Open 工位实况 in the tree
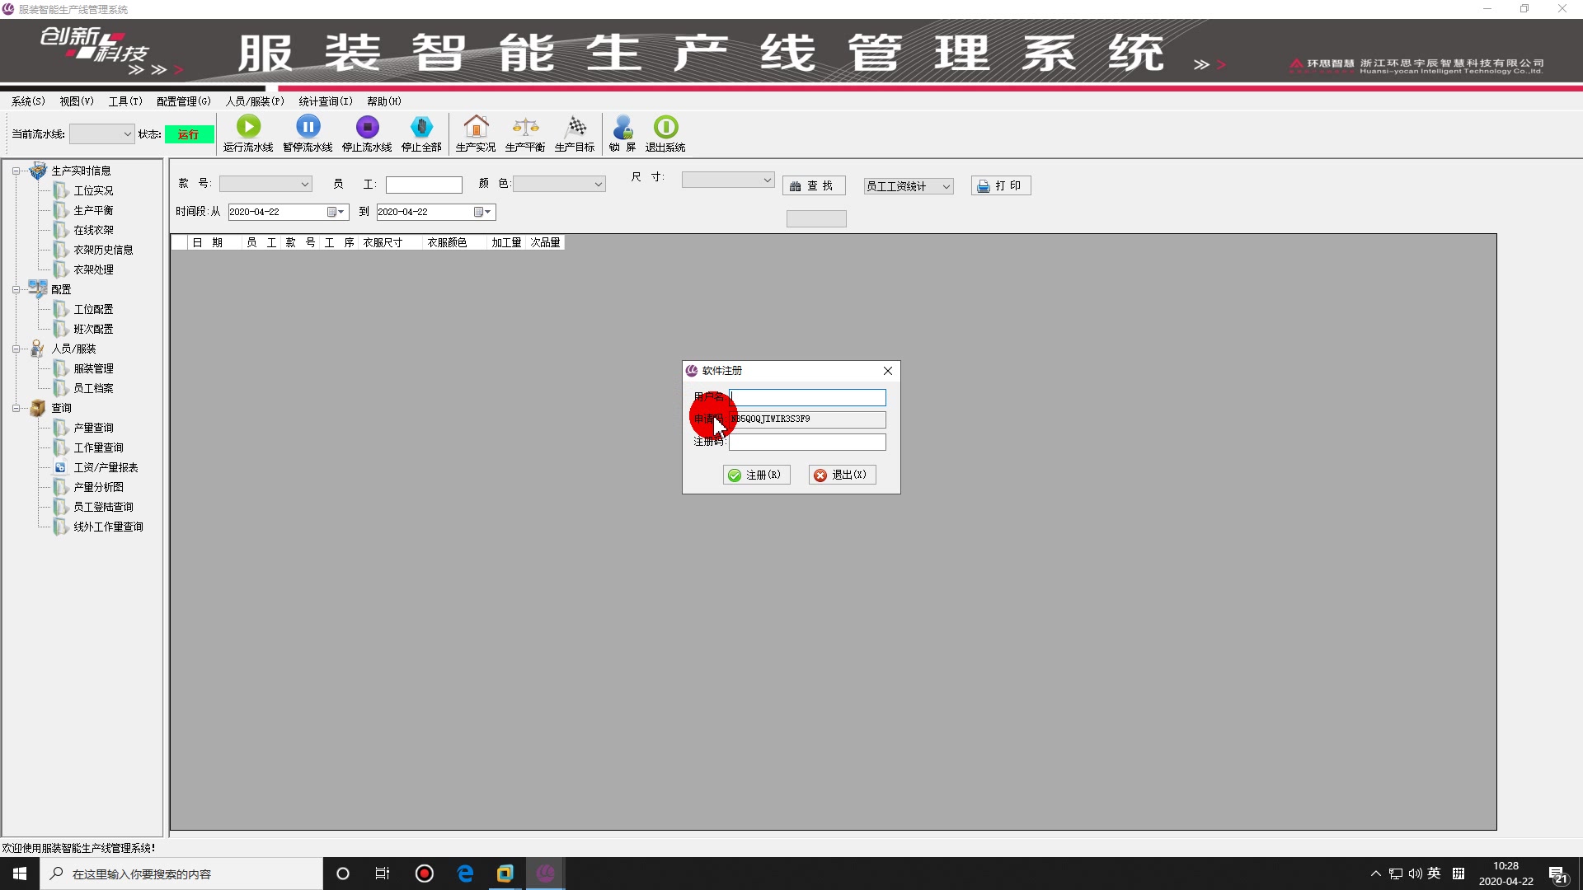The height and width of the screenshot is (890, 1583). (x=93, y=190)
